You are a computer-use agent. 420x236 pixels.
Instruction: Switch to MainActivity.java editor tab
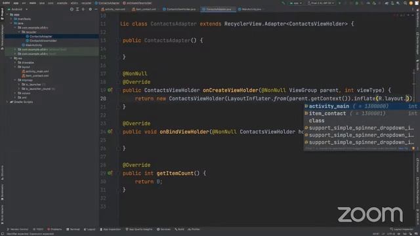click(251, 9)
